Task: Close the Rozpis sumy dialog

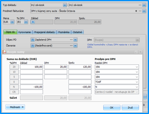Action: tap(140, 52)
